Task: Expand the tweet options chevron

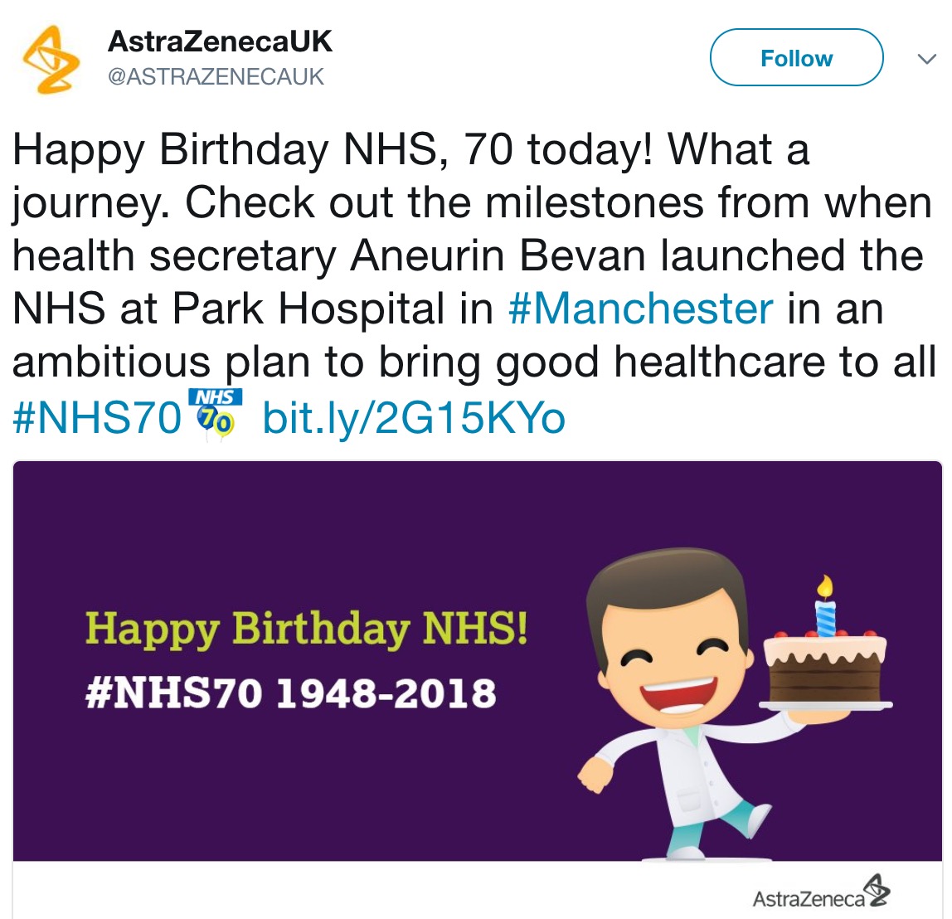Action: pyautogui.click(x=925, y=59)
